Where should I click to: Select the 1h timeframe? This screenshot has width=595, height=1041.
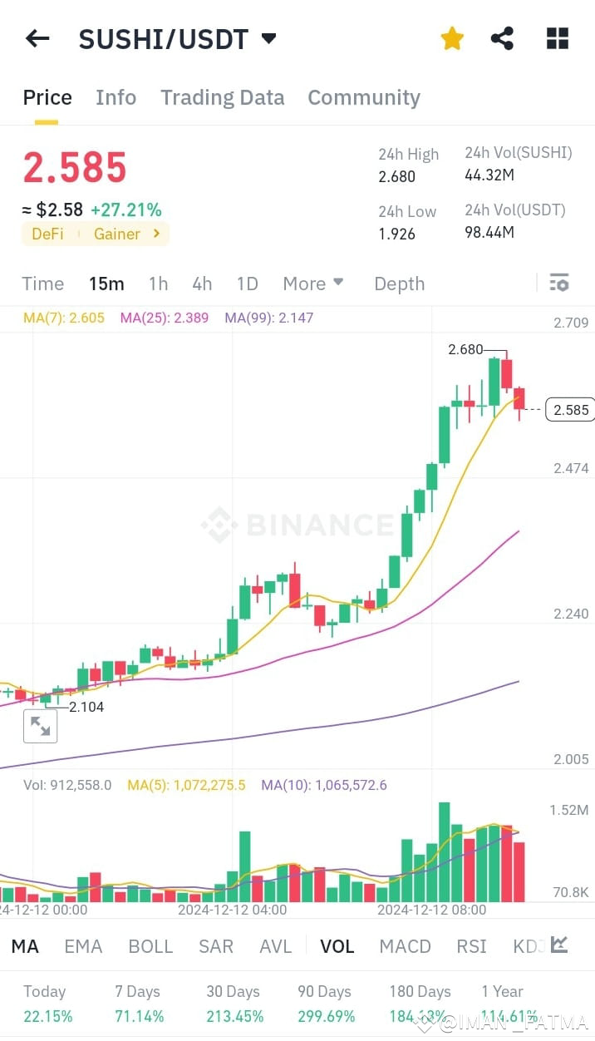158,284
